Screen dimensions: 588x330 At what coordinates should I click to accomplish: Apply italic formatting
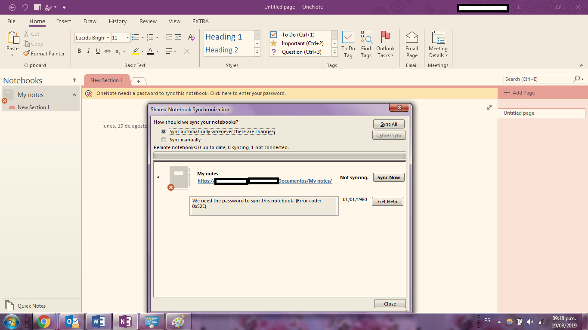(x=89, y=51)
